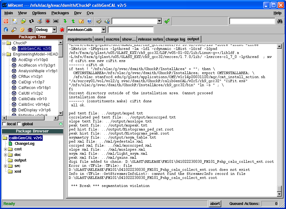The height and width of the screenshot is (209, 286).
Task: Switch to the release notes tab
Action: pyautogui.click(x=150, y=39)
